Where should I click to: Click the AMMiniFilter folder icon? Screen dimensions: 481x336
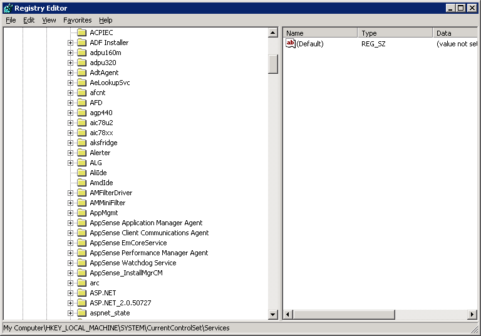[x=81, y=203]
